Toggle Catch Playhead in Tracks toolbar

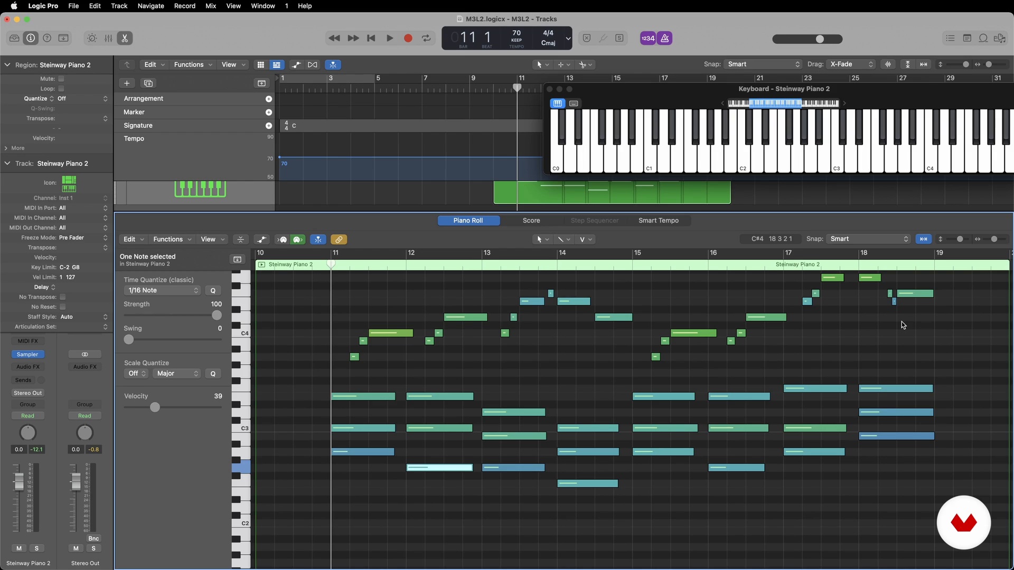tap(333, 64)
